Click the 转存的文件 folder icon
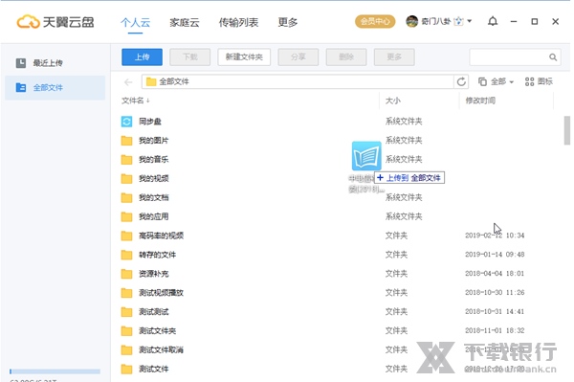The image size is (574, 382). tap(126, 255)
